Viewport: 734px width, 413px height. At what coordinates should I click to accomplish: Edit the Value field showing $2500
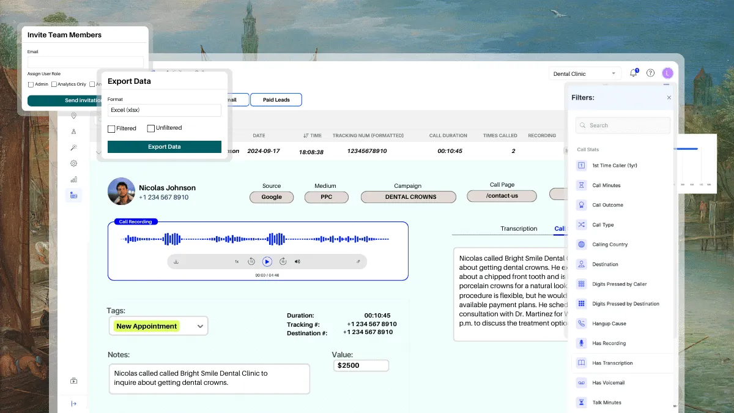[361, 365]
